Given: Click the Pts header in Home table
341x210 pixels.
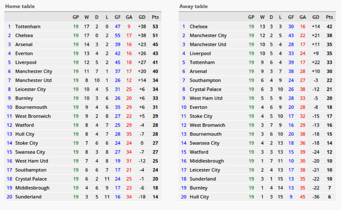Looking at the screenshot, I should click(155, 17).
